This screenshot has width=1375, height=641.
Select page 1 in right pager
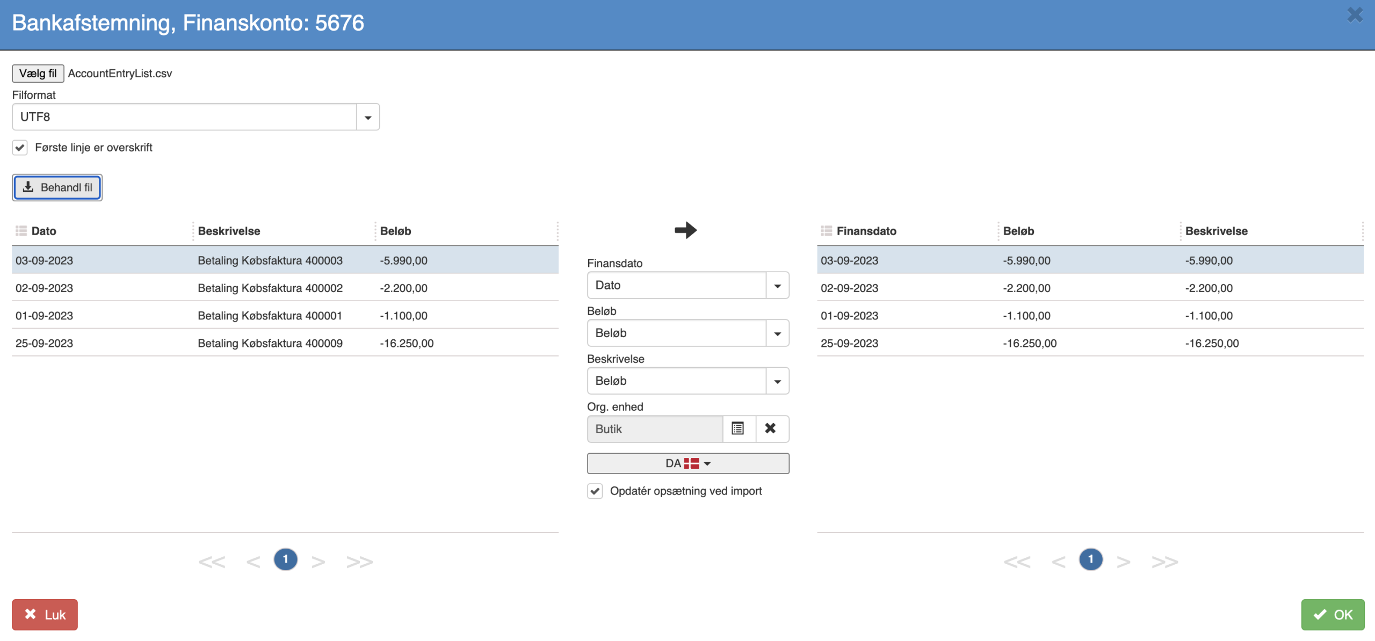[1091, 559]
